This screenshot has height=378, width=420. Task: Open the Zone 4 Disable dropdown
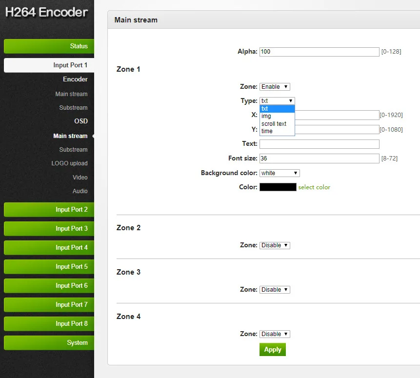[275, 334]
